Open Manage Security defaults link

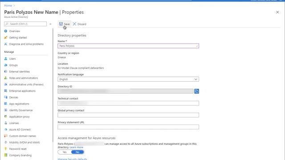tap(72, 159)
